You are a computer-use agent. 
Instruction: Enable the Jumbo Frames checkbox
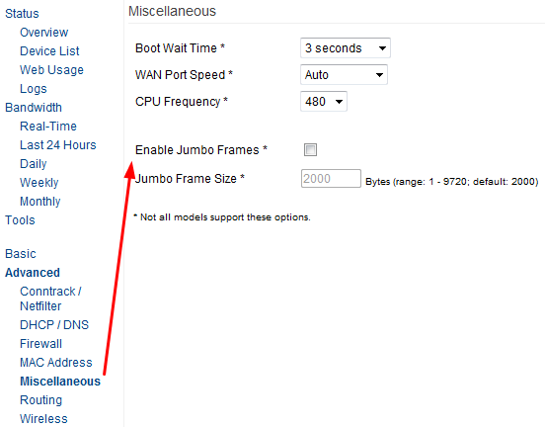[310, 150]
